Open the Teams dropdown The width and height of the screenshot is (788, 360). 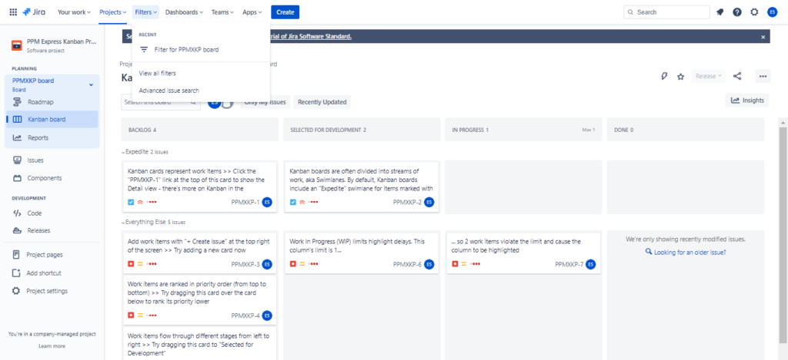222,12
